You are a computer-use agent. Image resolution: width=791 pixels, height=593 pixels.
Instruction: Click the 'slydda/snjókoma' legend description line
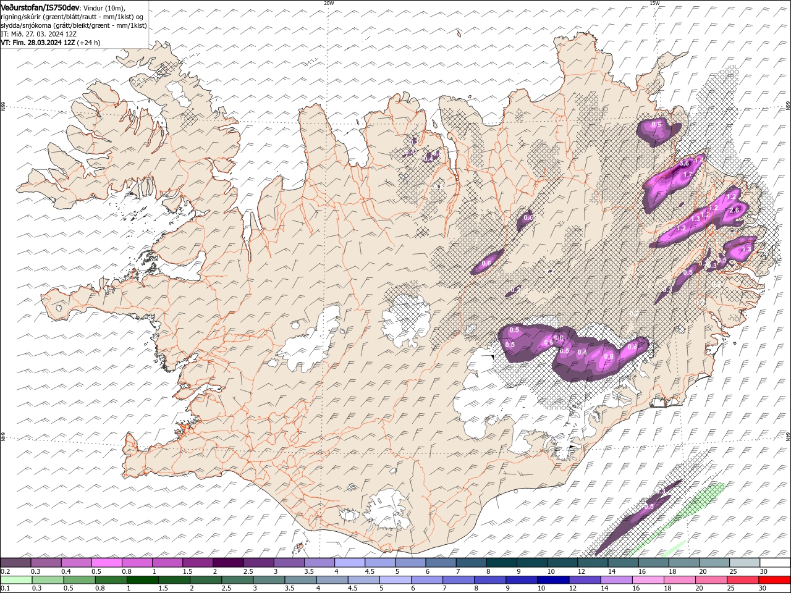tap(74, 25)
